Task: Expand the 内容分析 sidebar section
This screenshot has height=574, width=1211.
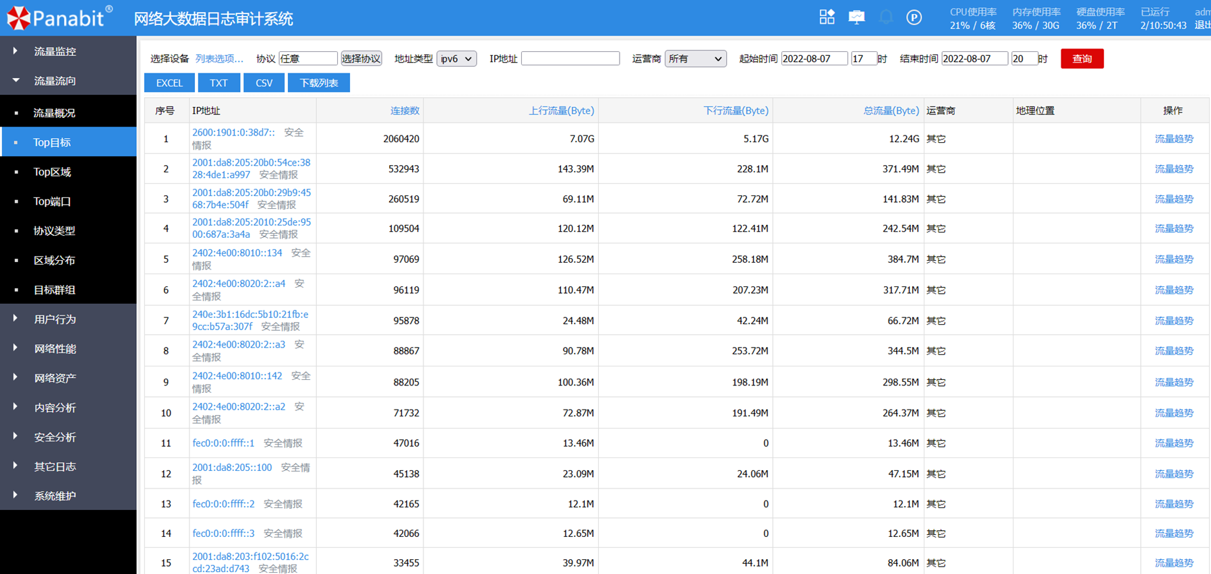Action: [68, 408]
